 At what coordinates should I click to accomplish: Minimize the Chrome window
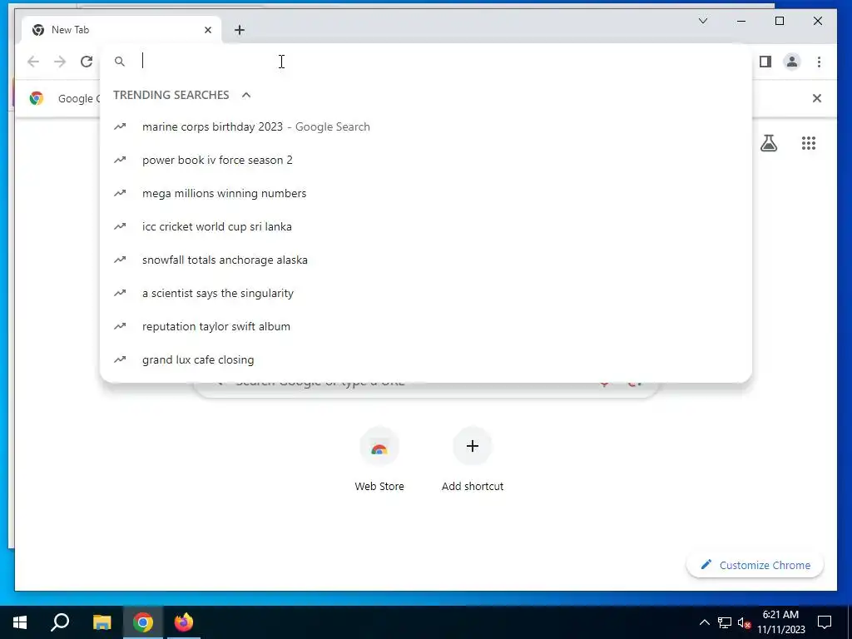click(741, 21)
